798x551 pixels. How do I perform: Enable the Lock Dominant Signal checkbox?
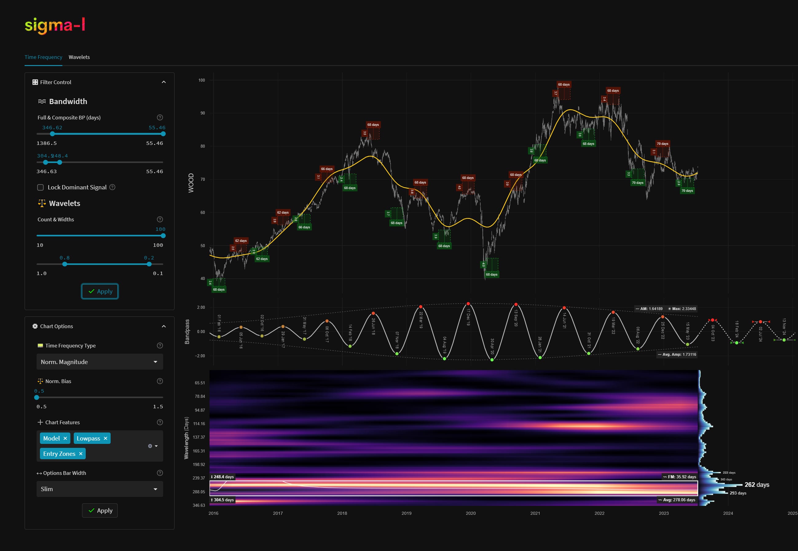pos(41,188)
